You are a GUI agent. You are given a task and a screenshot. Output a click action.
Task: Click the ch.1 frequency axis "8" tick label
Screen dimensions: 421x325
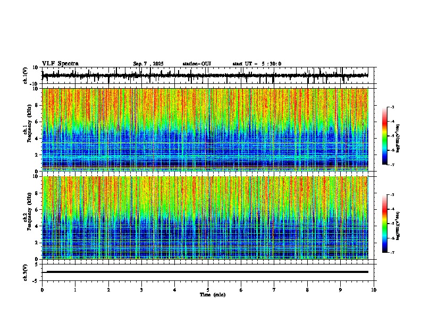coord(37,105)
